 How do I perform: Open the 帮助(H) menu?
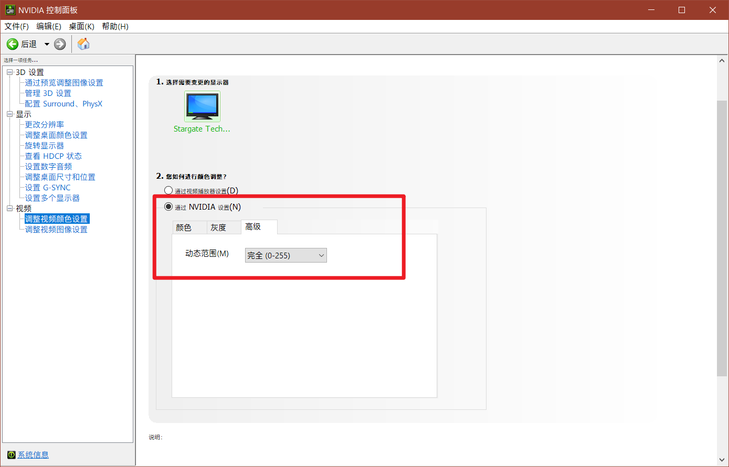(x=115, y=26)
